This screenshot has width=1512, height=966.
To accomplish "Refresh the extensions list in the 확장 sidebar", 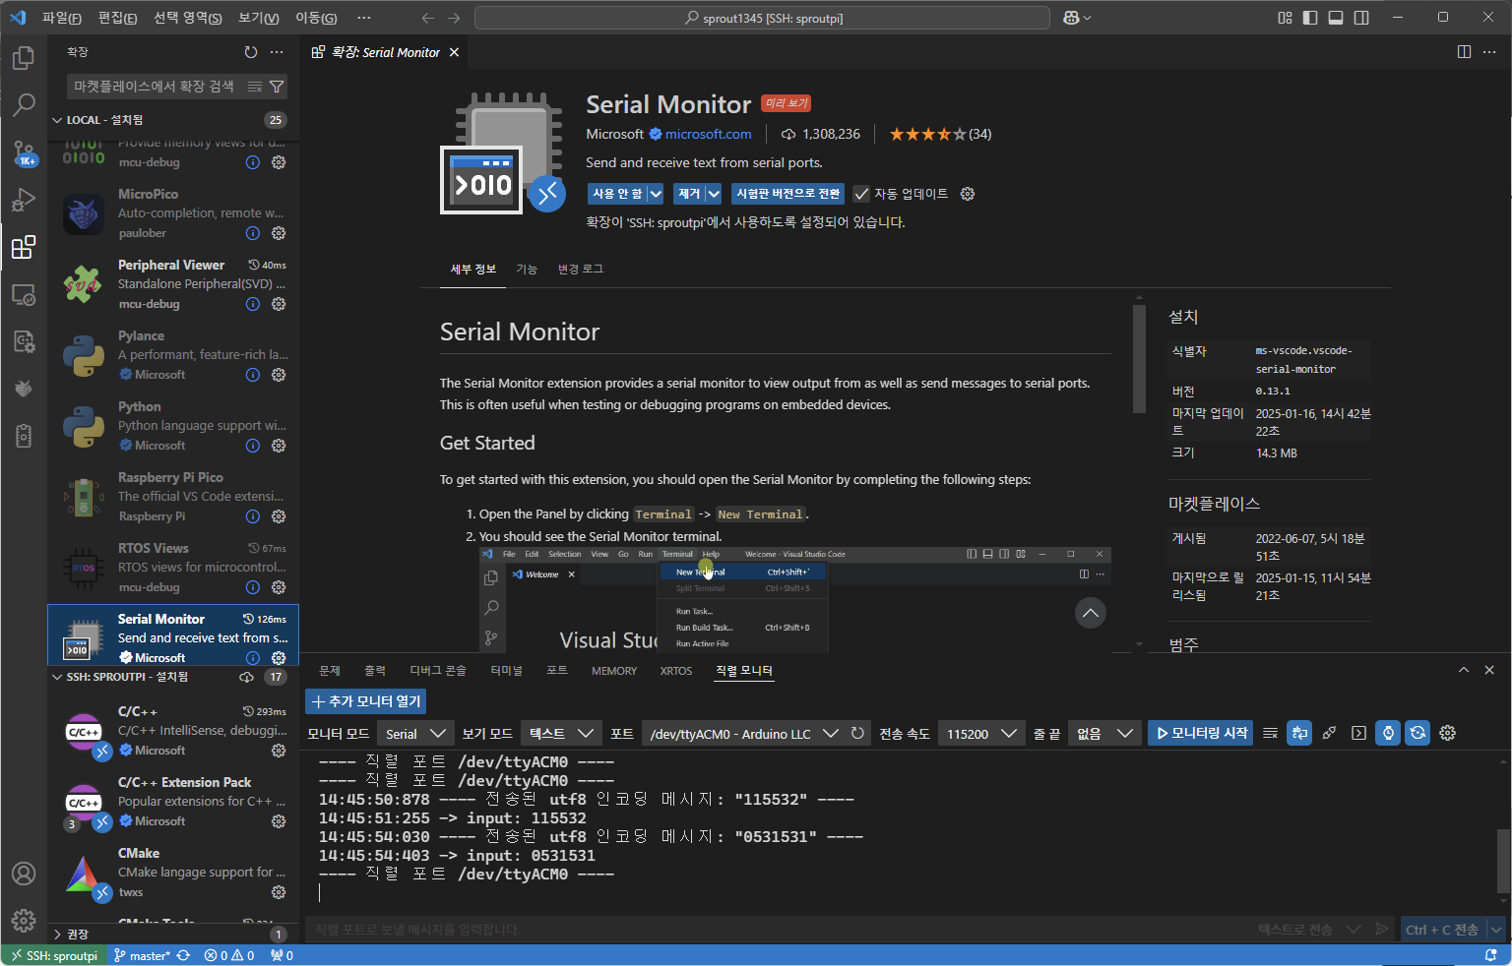I will [251, 52].
